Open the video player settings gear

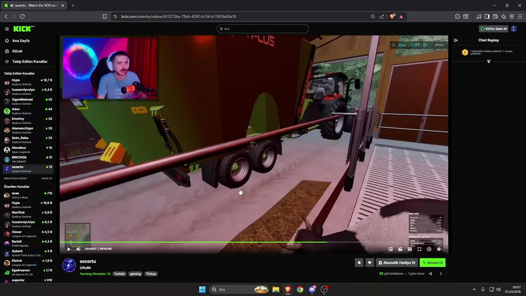pos(439,249)
